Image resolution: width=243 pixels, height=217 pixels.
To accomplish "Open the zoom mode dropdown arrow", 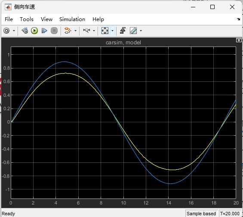I will pyautogui.click(x=94, y=31).
